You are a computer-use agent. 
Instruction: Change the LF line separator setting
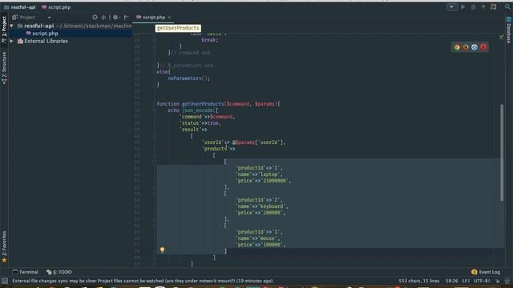coord(466,281)
